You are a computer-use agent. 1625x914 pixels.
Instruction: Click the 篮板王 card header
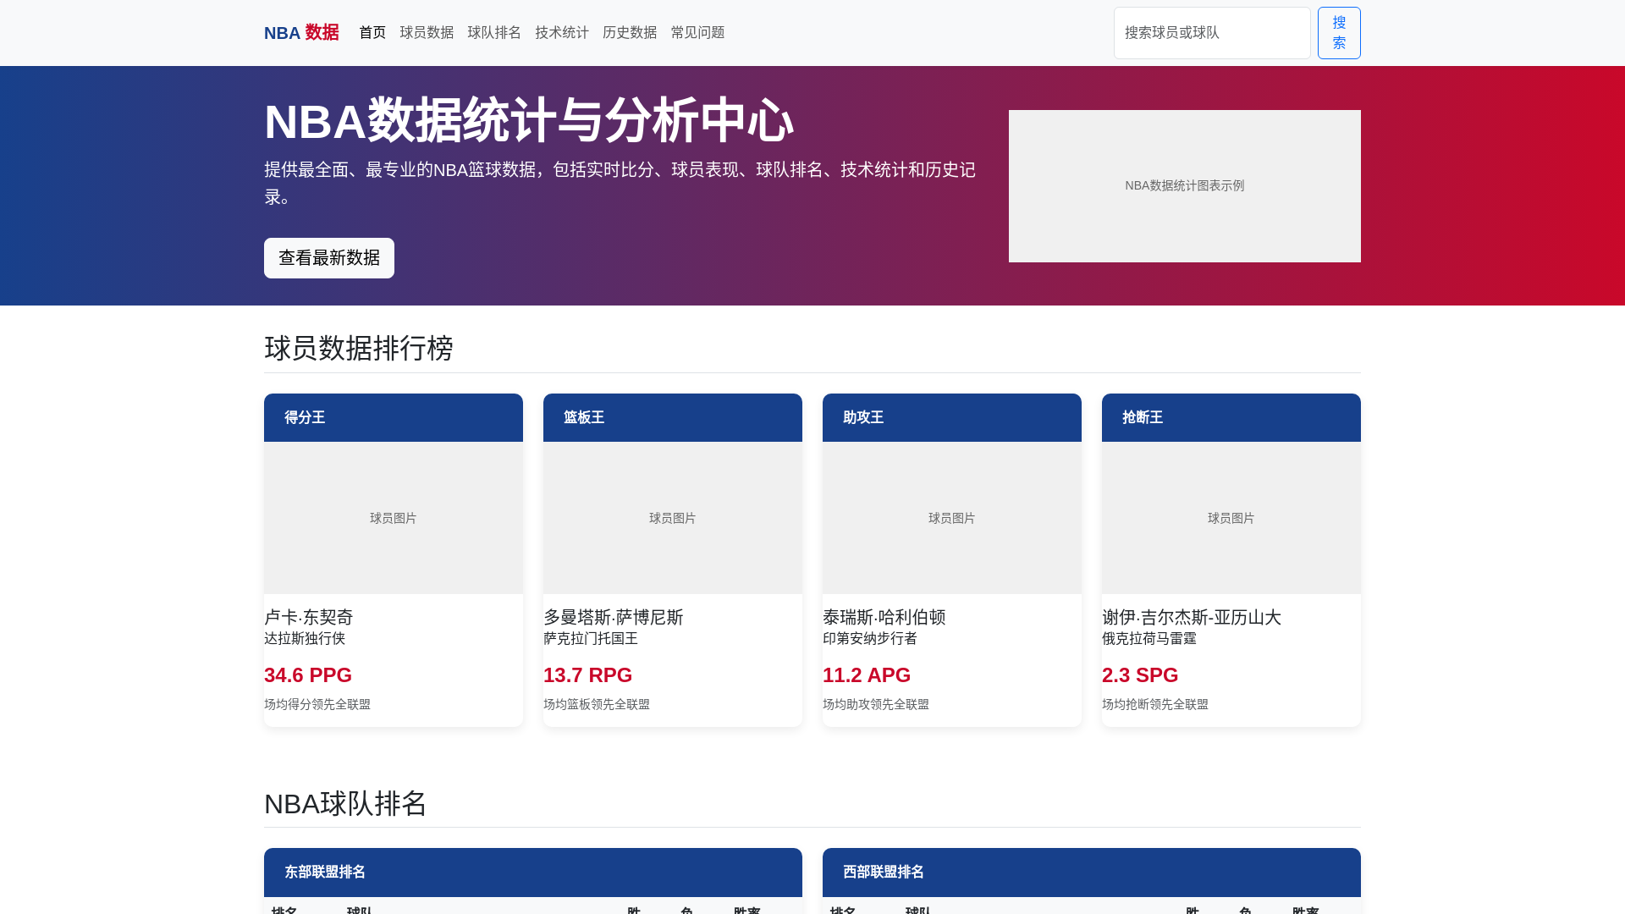pyautogui.click(x=673, y=417)
